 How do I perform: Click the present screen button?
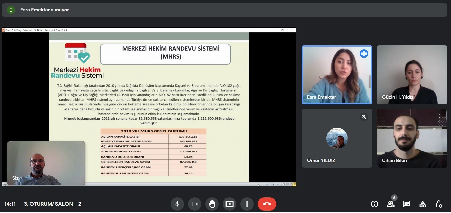[x=230, y=204]
